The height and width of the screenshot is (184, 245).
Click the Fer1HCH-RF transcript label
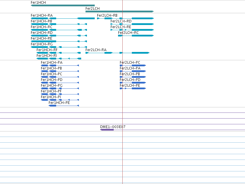point(47,50)
